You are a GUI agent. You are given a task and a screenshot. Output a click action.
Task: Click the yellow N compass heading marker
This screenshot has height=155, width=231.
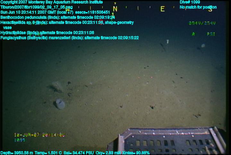pos(115,9)
